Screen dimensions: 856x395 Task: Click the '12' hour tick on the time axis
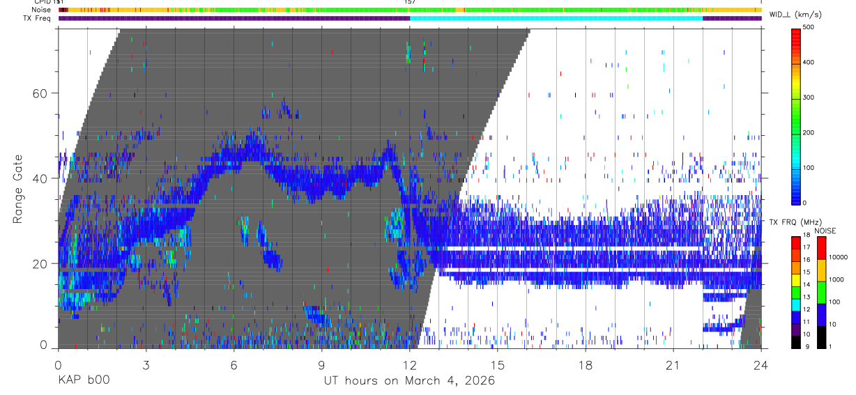coord(410,364)
